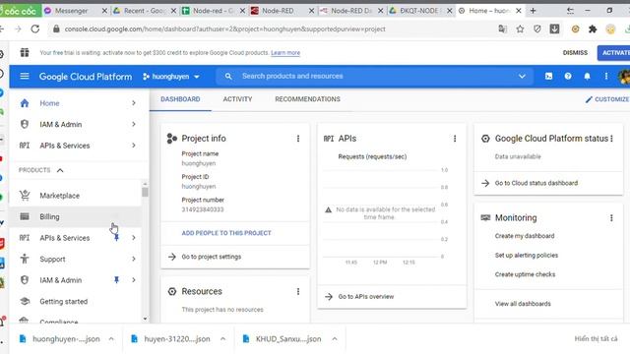Unpin APIs & Services from products list
The image size is (630, 354).
click(116, 238)
